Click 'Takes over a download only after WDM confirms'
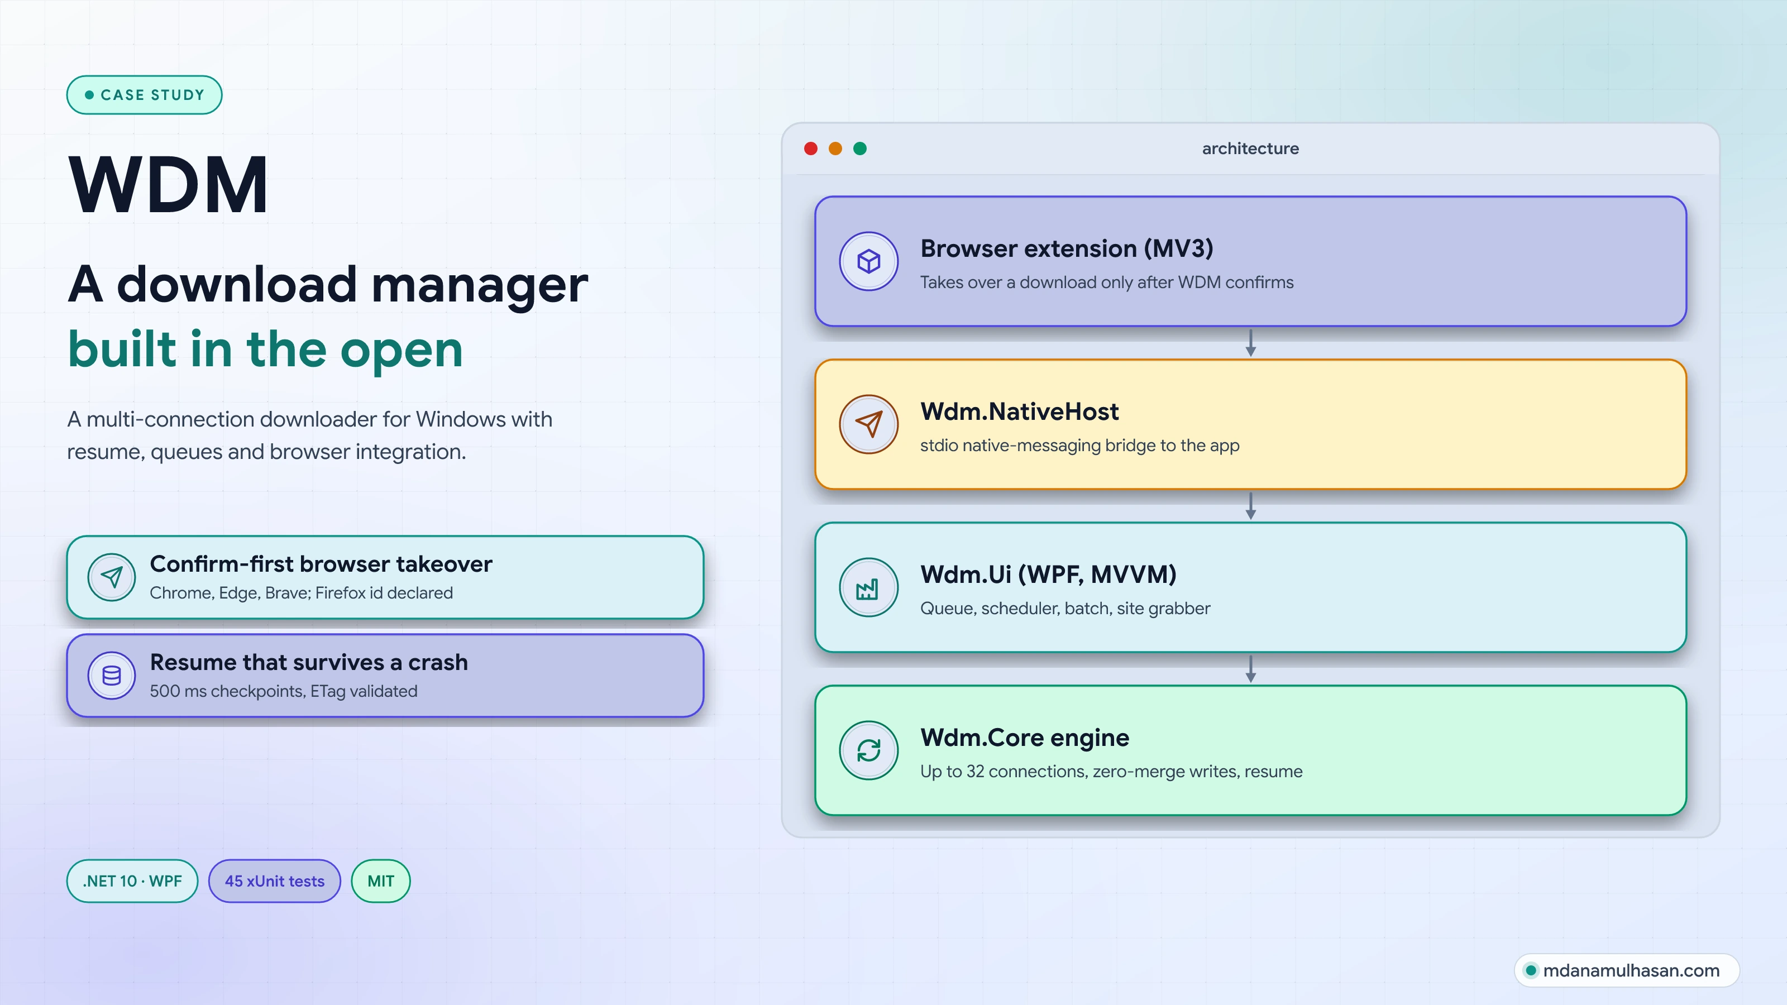The height and width of the screenshot is (1005, 1787). [x=1106, y=283]
